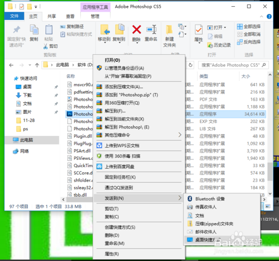Open the New item dropdown in ribbon
The width and height of the screenshot is (279, 261).
[x=182, y=26]
